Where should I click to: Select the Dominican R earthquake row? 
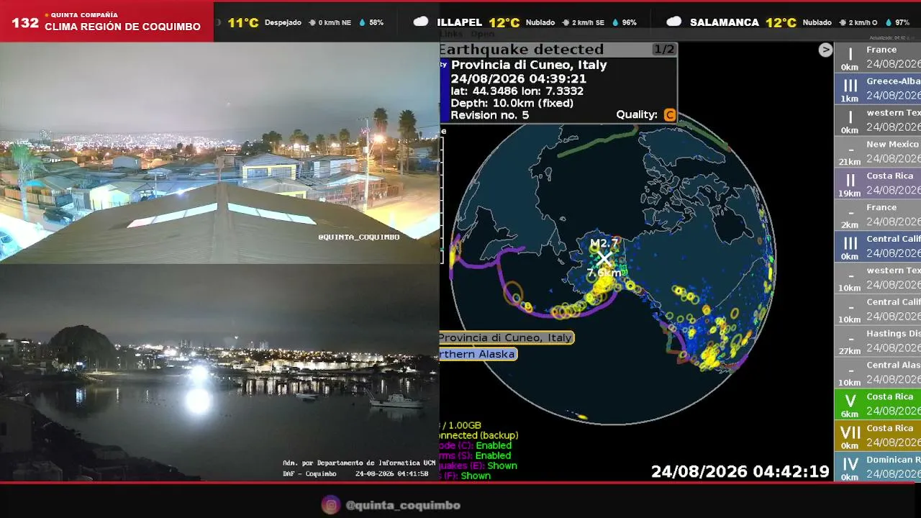(878, 468)
